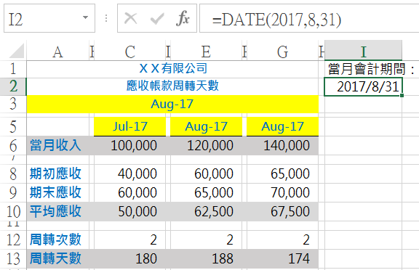
Task: Click the cell with value 188
Action: pos(206,258)
